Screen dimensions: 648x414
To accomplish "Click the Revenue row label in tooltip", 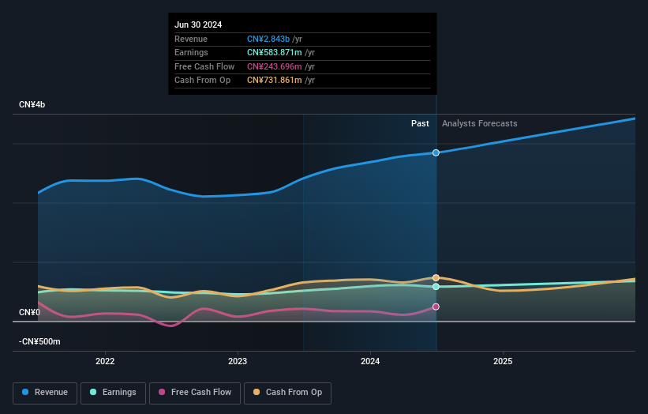I will tap(191, 39).
